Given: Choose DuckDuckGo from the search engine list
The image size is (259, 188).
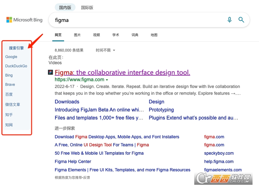Looking at the screenshot, I should click(16, 66).
